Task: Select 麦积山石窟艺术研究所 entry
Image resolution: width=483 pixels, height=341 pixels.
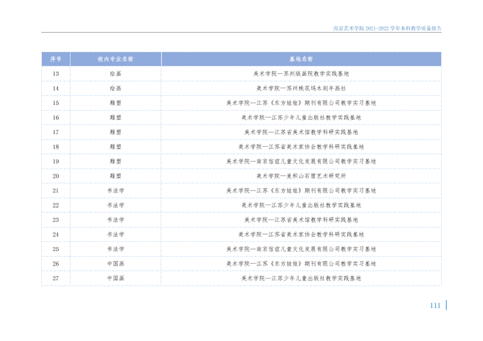Action: [x=301, y=176]
